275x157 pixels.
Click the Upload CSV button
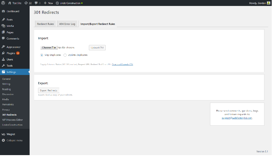pos(97,48)
